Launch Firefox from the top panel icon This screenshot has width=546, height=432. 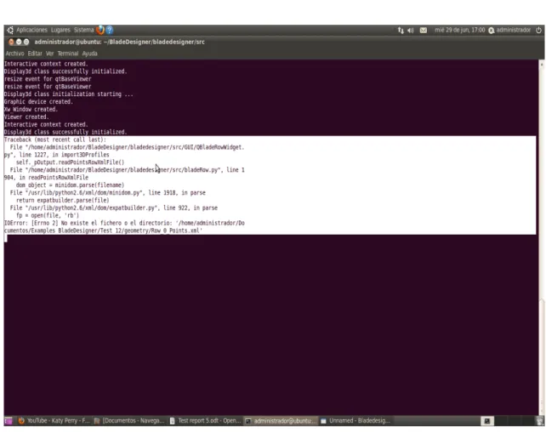coord(100,30)
